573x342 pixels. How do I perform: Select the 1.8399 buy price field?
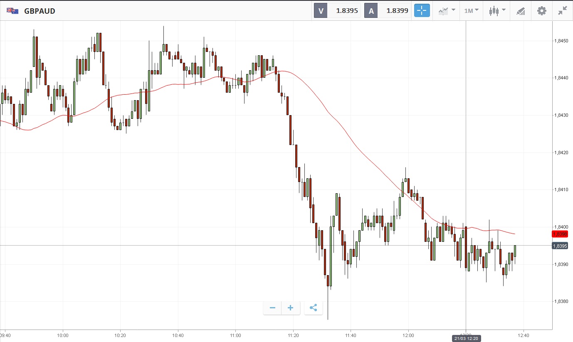[x=395, y=11]
